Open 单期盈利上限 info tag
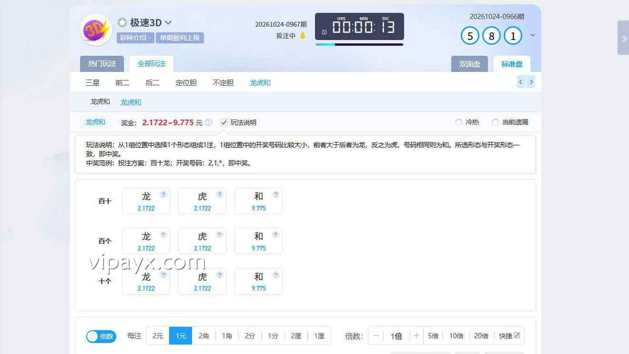629x354 pixels. [180, 38]
